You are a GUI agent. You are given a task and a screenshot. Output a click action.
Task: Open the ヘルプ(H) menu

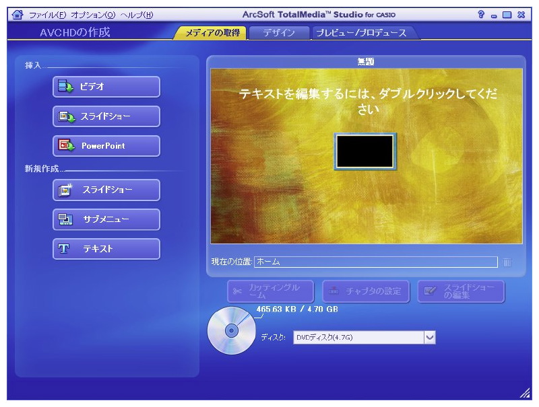pyautogui.click(x=137, y=15)
